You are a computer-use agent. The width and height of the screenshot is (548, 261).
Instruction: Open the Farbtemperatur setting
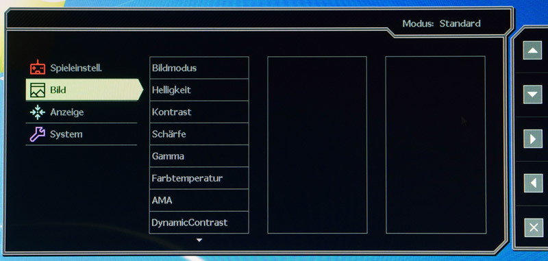[199, 178]
